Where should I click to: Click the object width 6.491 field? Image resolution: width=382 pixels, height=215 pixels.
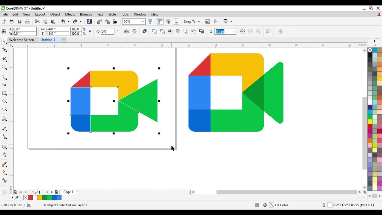pos(57,29)
